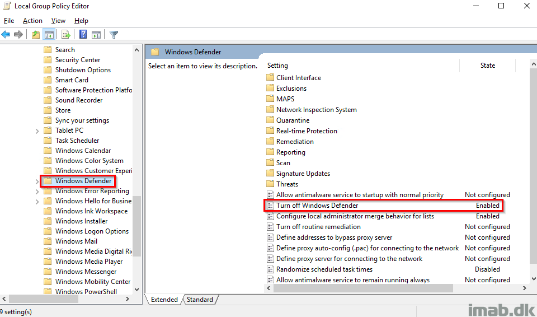537x317 pixels.
Task: Select Sound Recorder in the tree
Action: tap(79, 100)
